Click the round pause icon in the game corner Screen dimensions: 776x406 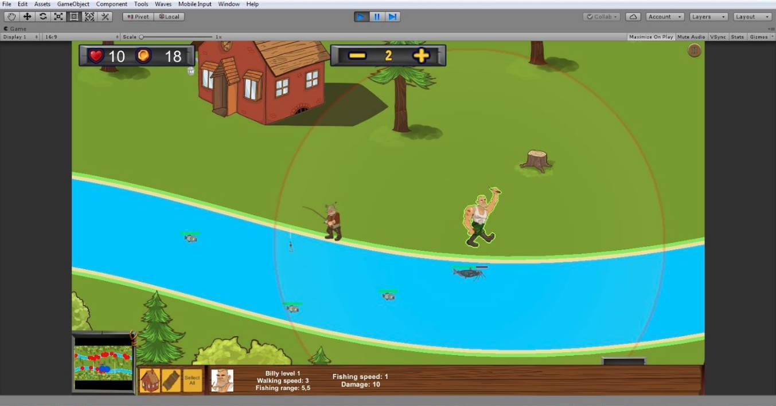pos(695,51)
